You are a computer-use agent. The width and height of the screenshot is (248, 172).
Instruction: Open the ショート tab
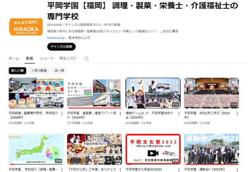point(47,58)
